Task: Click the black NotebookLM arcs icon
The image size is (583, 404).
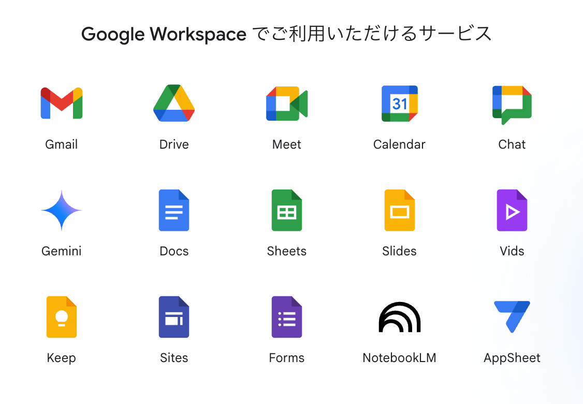Action: (400, 317)
